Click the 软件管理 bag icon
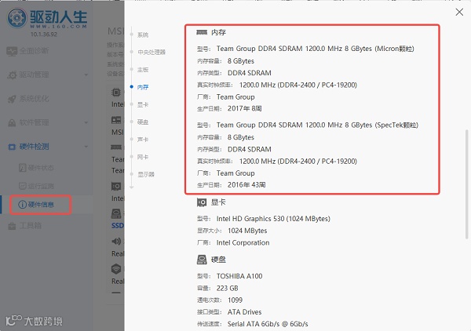Image resolution: width=471 pixels, height=331 pixels. (12, 122)
